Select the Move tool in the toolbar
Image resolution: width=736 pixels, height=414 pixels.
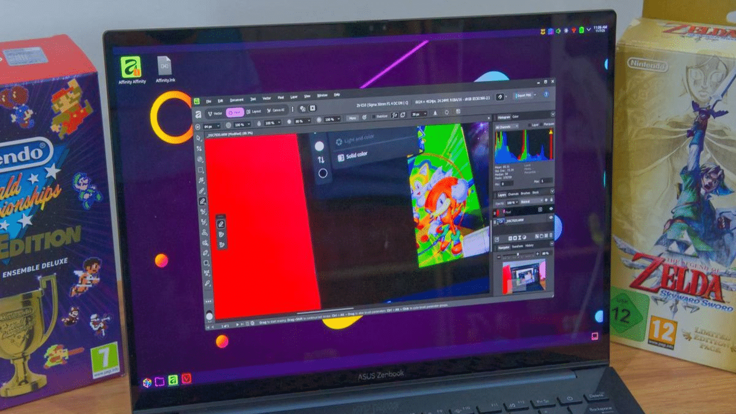click(203, 138)
